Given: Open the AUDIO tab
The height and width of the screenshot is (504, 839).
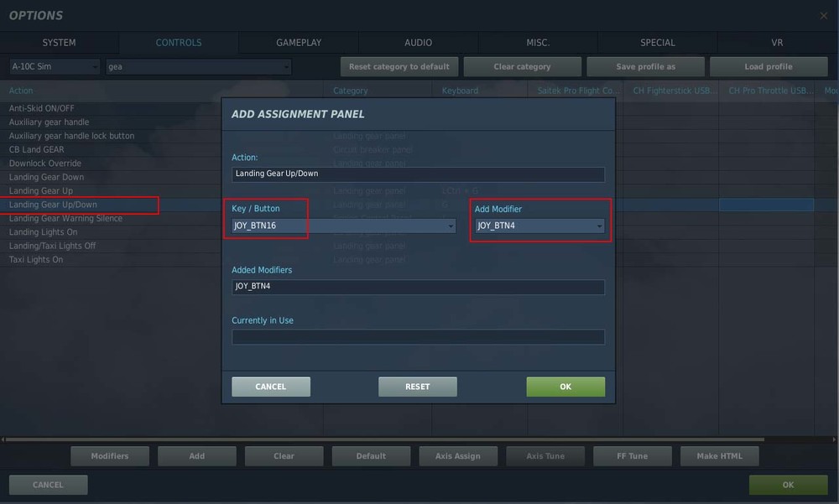Looking at the screenshot, I should tap(418, 43).
